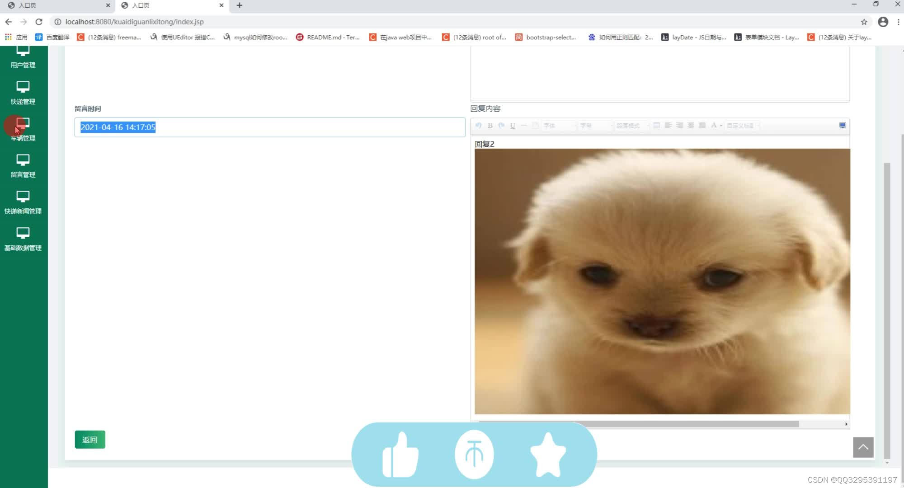
Task: Click the undo icon in the editor toolbar
Action: point(479,126)
